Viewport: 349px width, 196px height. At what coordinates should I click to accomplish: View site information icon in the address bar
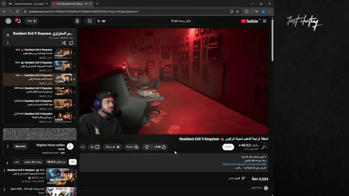[25, 11]
